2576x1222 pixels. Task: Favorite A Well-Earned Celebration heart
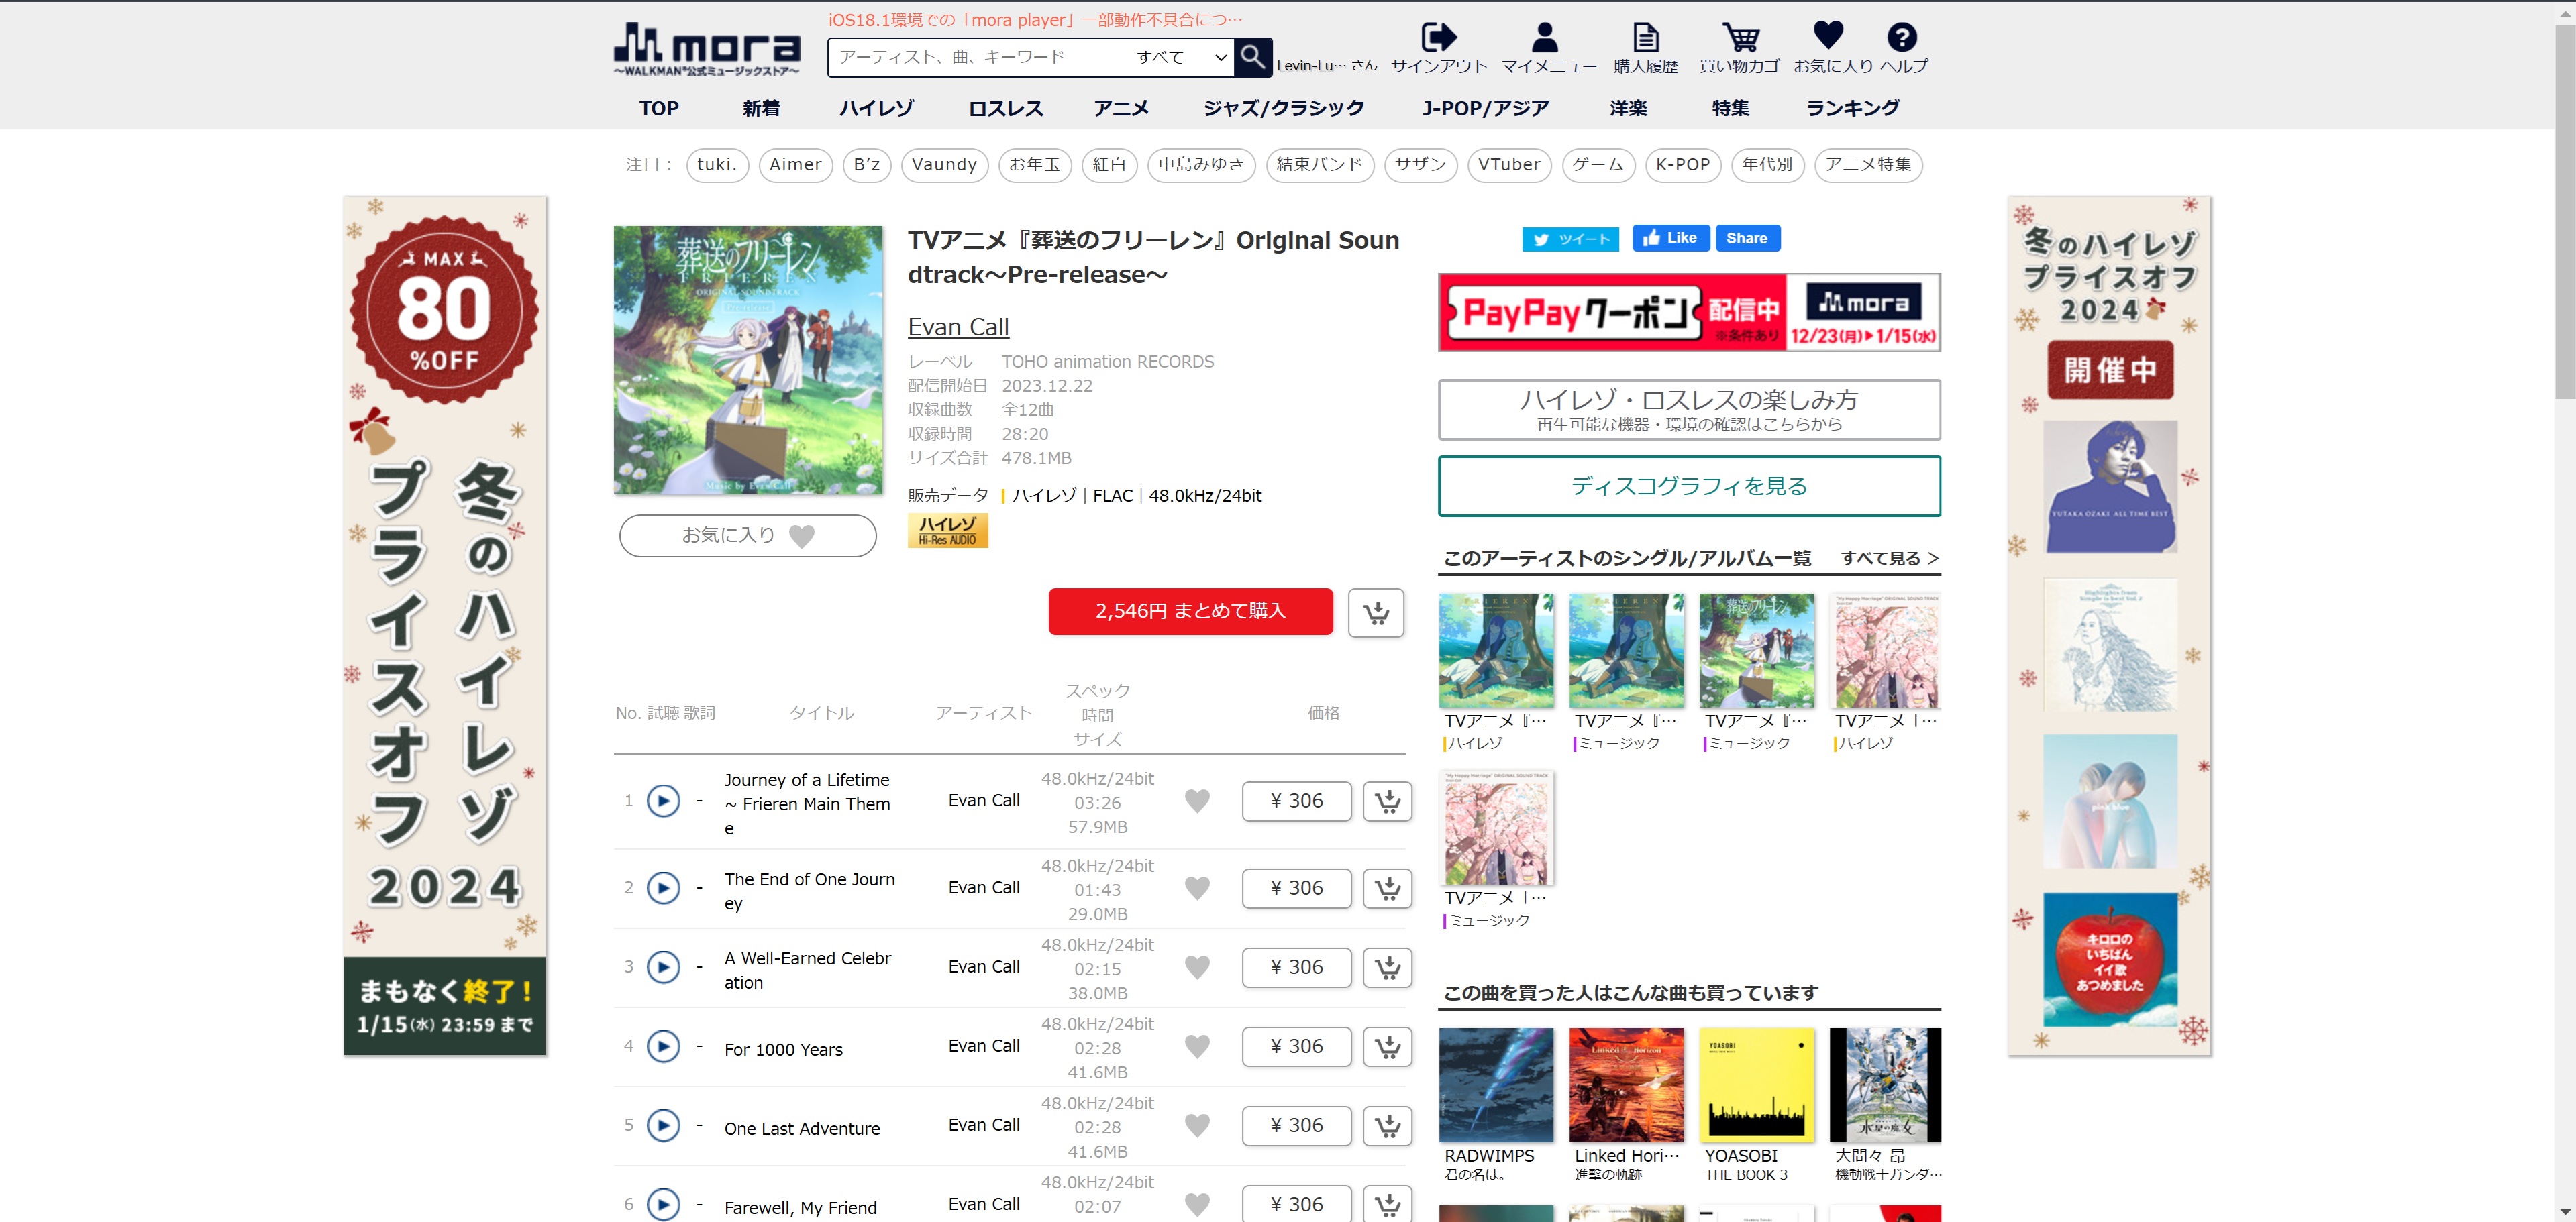click(x=1197, y=967)
